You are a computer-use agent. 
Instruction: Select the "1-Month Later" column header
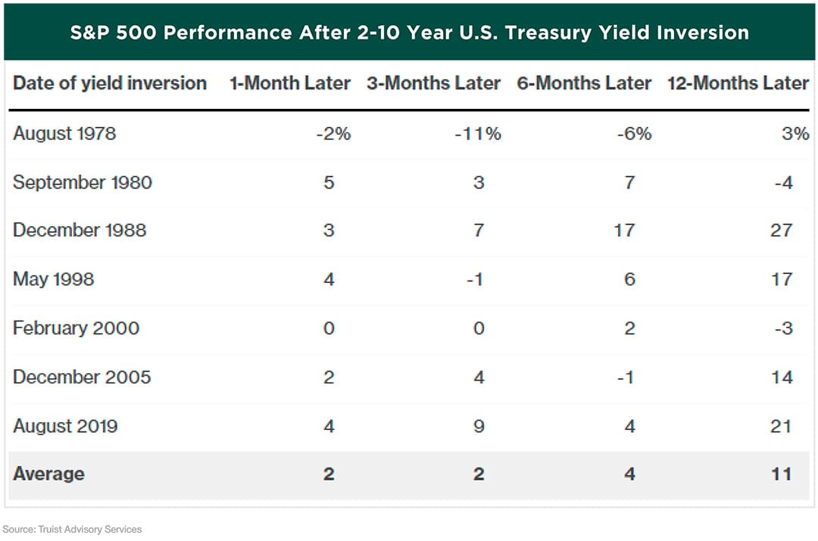click(x=290, y=83)
